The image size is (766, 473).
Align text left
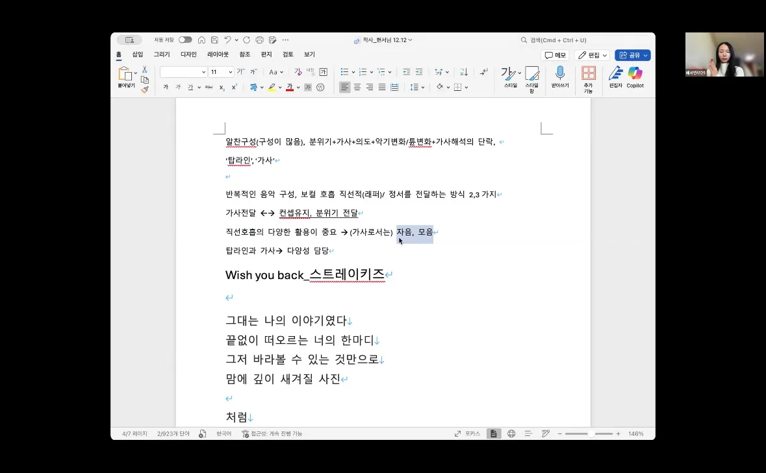click(345, 88)
